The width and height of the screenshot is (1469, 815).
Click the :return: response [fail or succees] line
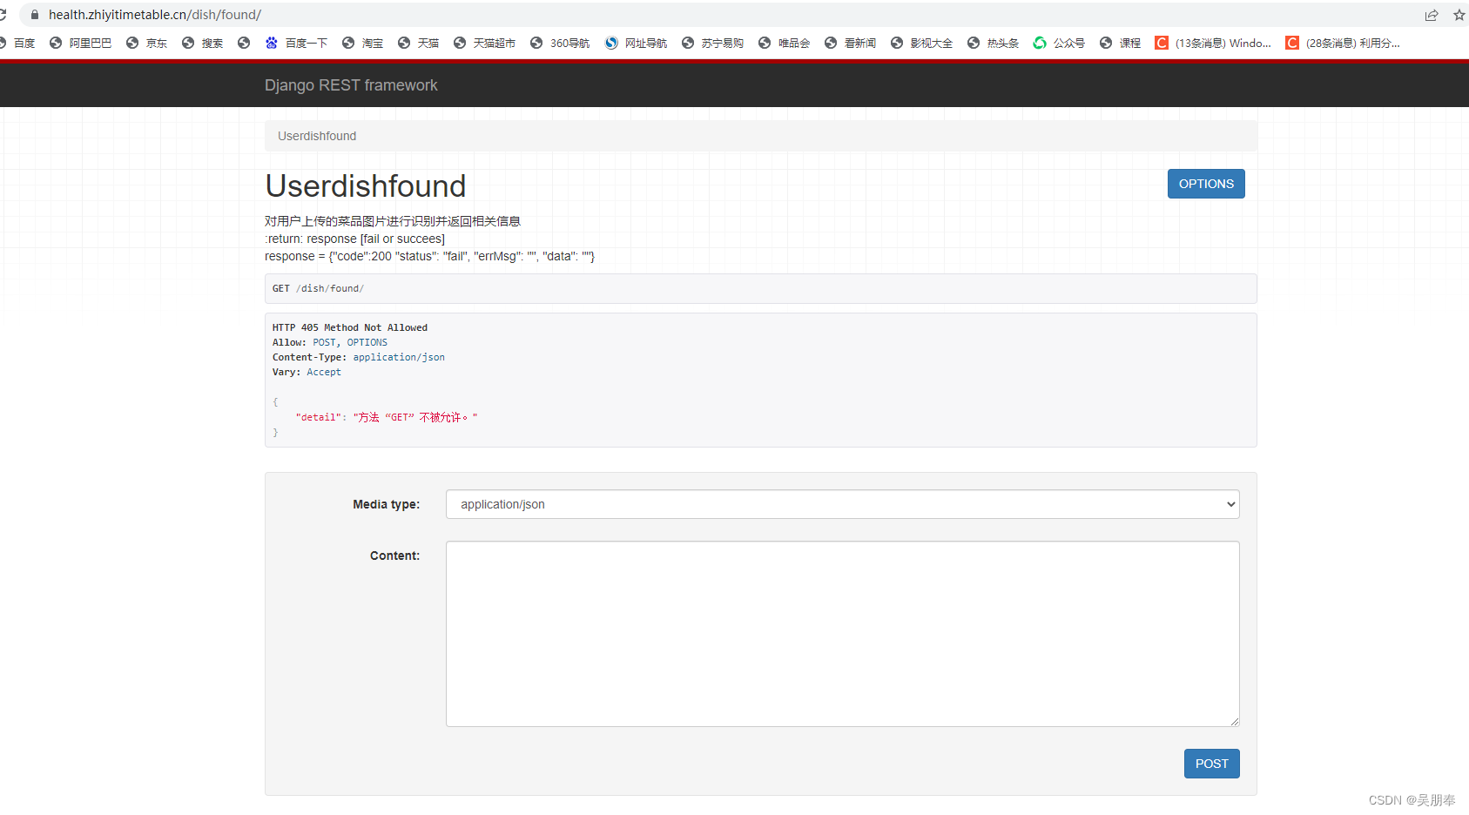355,239
